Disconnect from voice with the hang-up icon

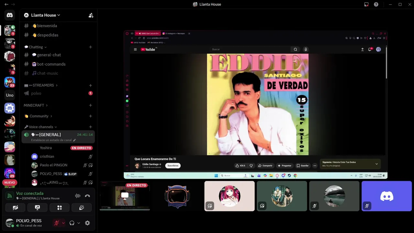coord(87,196)
